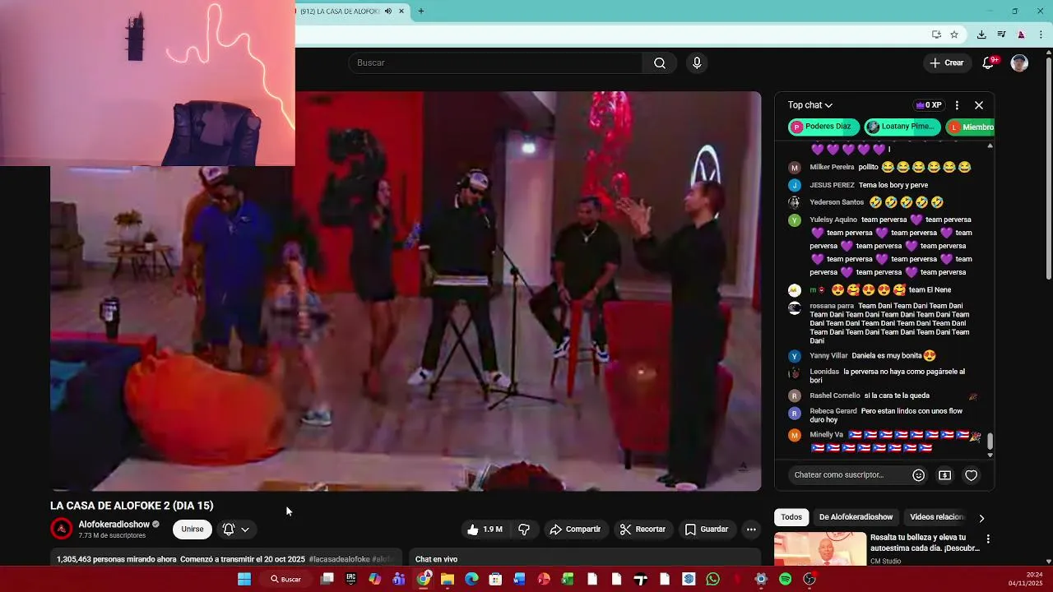Click the Recortar clip button
Image resolution: width=1053 pixels, height=592 pixels.
pyautogui.click(x=642, y=530)
